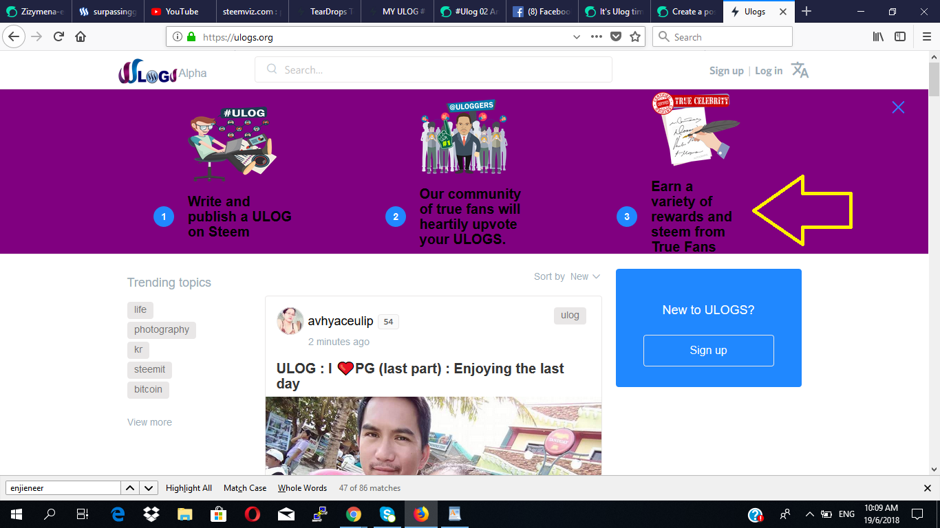Switch to the TearDrops tab

[325, 12]
